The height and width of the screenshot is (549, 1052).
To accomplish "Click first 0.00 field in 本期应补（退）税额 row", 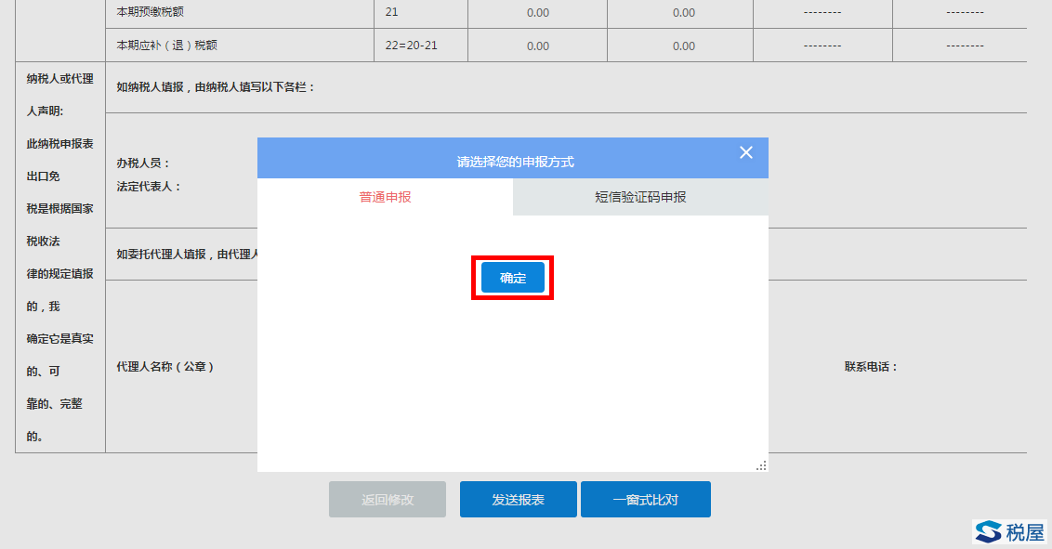I will pos(537,46).
